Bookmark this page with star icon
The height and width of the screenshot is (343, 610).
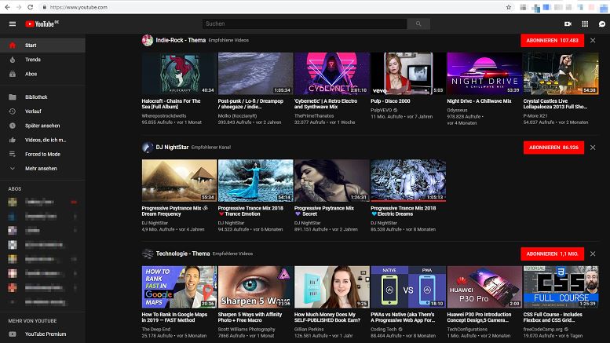pyautogui.click(x=509, y=7)
